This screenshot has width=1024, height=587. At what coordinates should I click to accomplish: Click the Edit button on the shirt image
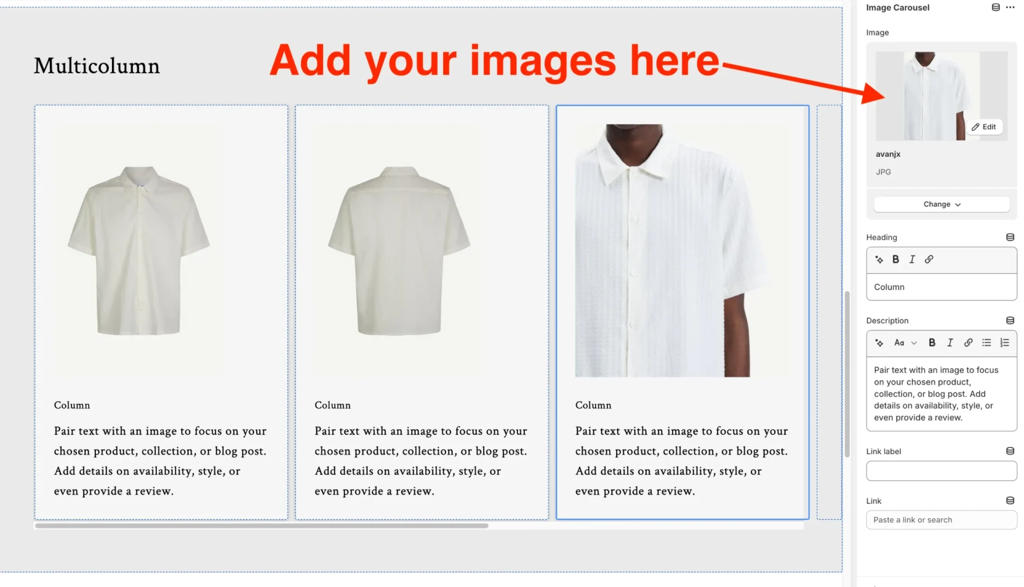pyautogui.click(x=984, y=127)
